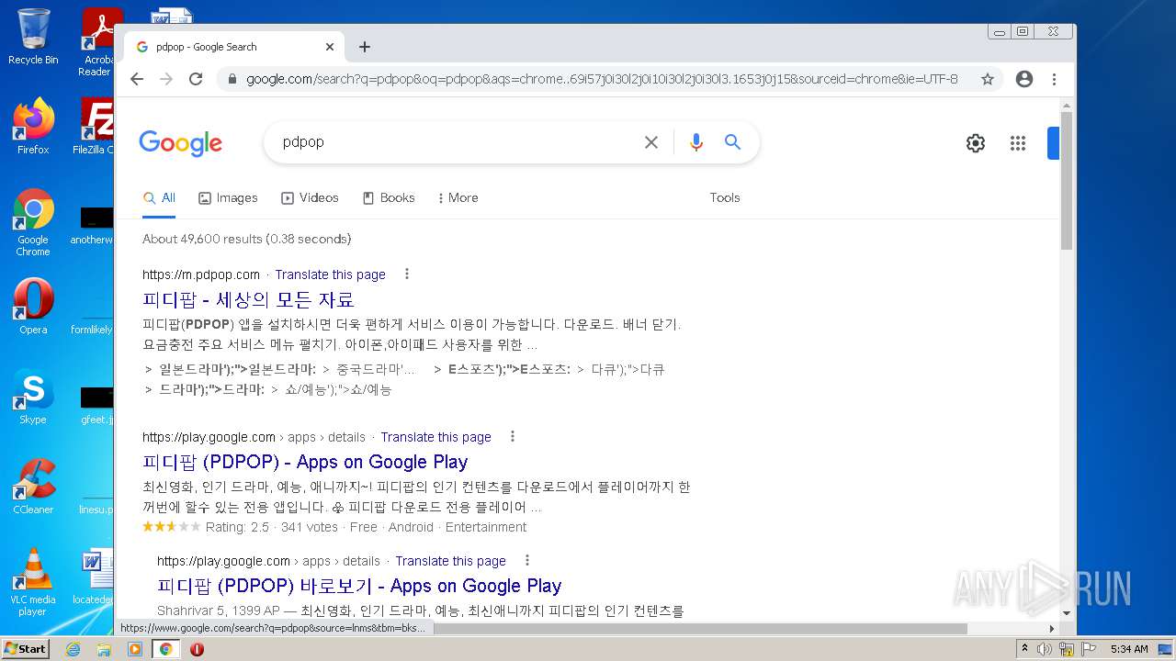Launch Internet Explorer from the taskbar
Screen dimensions: 1176x661
click(x=73, y=649)
